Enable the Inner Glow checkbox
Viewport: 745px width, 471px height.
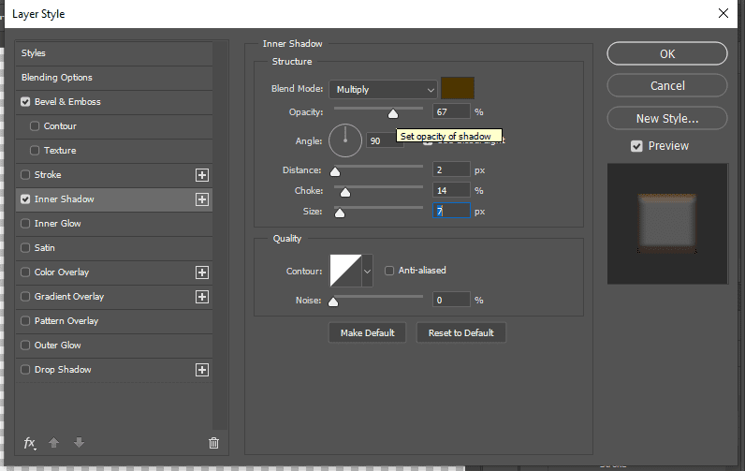point(25,224)
